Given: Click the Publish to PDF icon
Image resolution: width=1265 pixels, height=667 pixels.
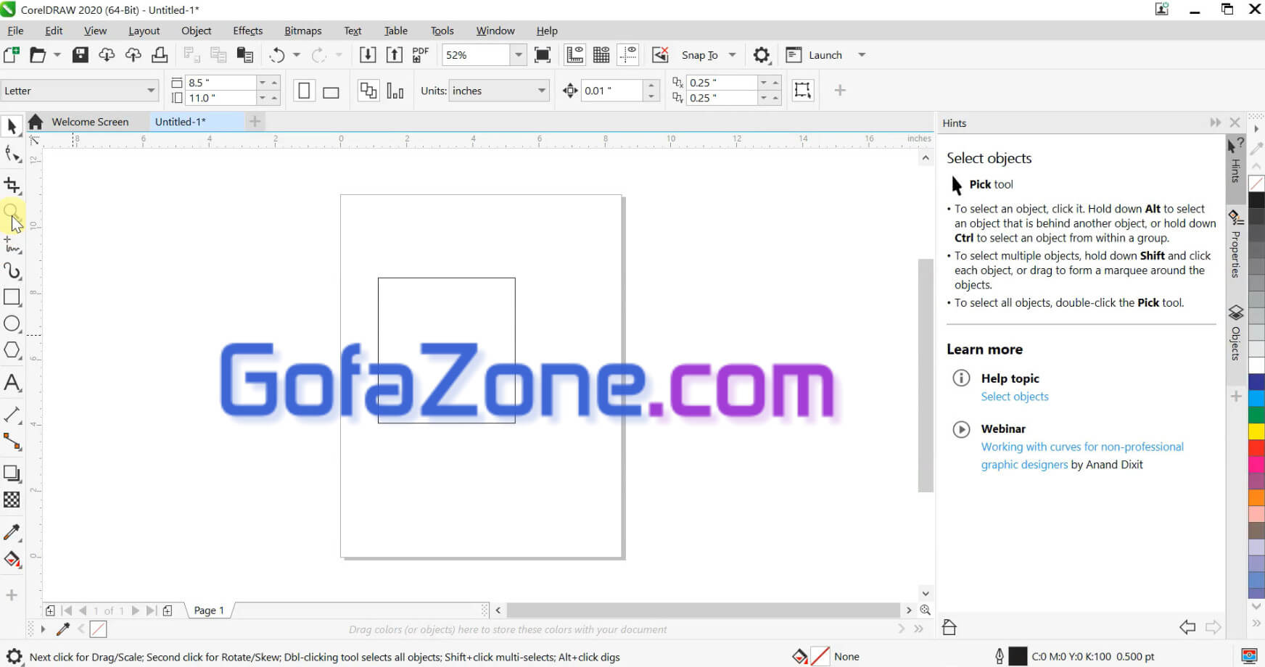Looking at the screenshot, I should [420, 55].
